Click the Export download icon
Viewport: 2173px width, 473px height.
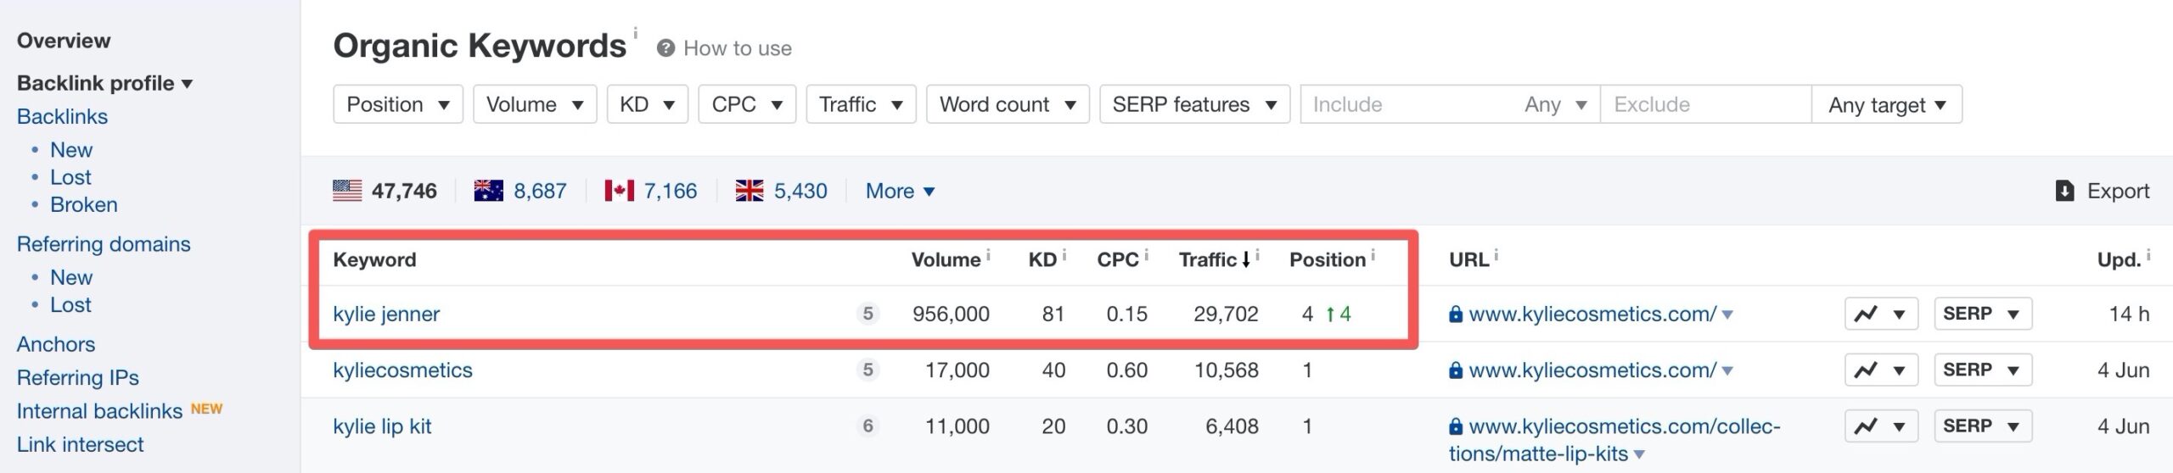pos(2064,191)
